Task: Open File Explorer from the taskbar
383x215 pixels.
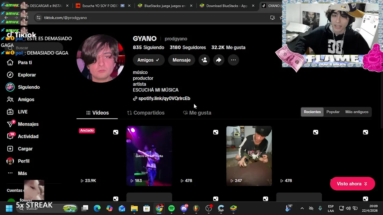Action: pos(134,208)
